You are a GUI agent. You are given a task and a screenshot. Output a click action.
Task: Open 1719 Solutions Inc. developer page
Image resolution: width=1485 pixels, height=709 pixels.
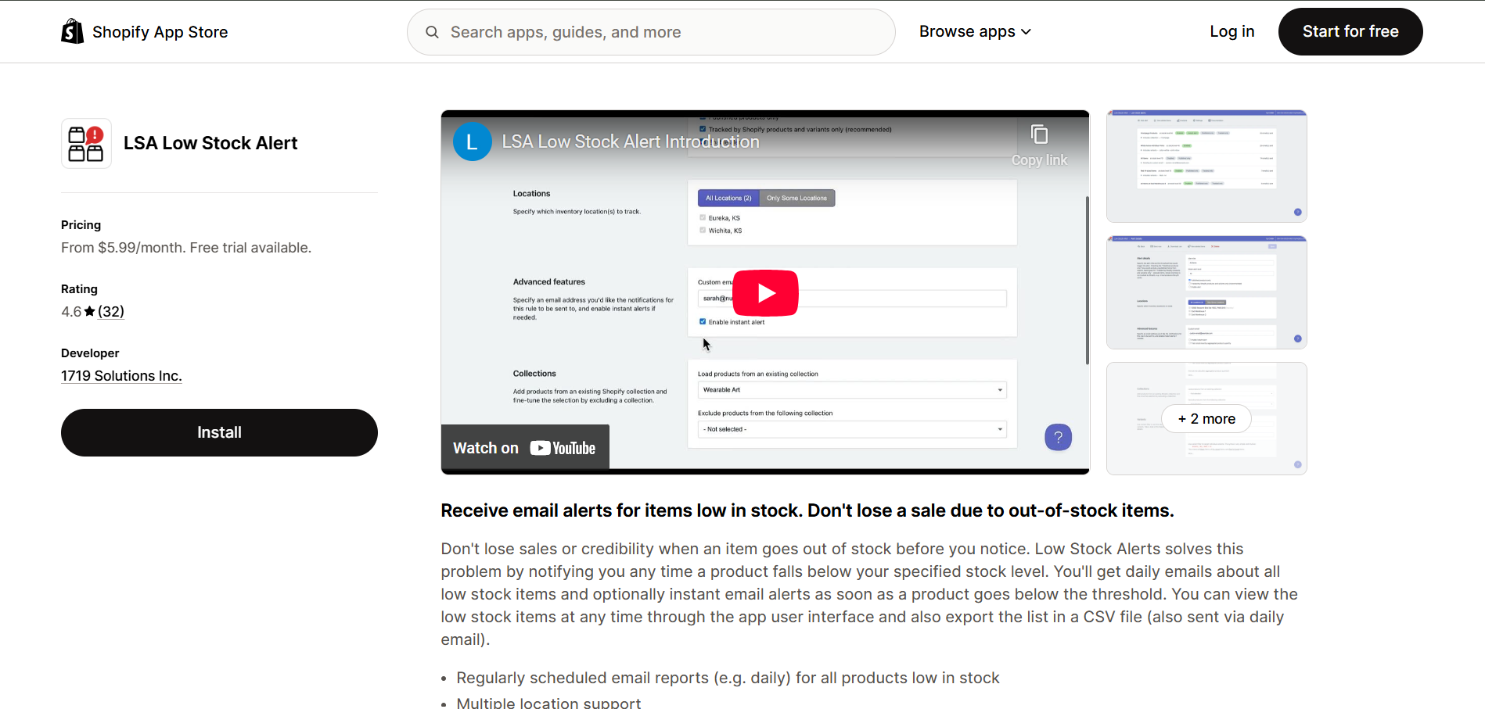pos(121,376)
